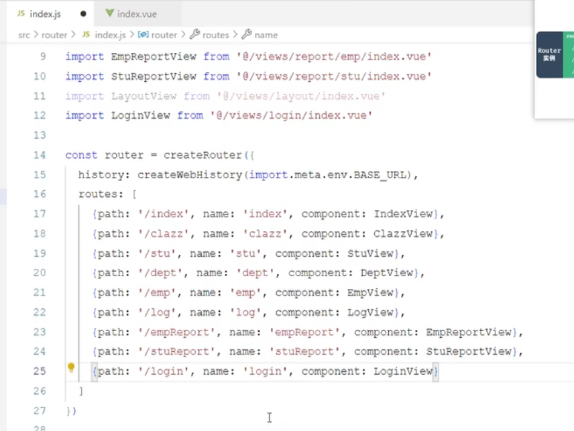The height and width of the screenshot is (431, 574).
Task: Click the '/log' path string
Action: pos(157,312)
